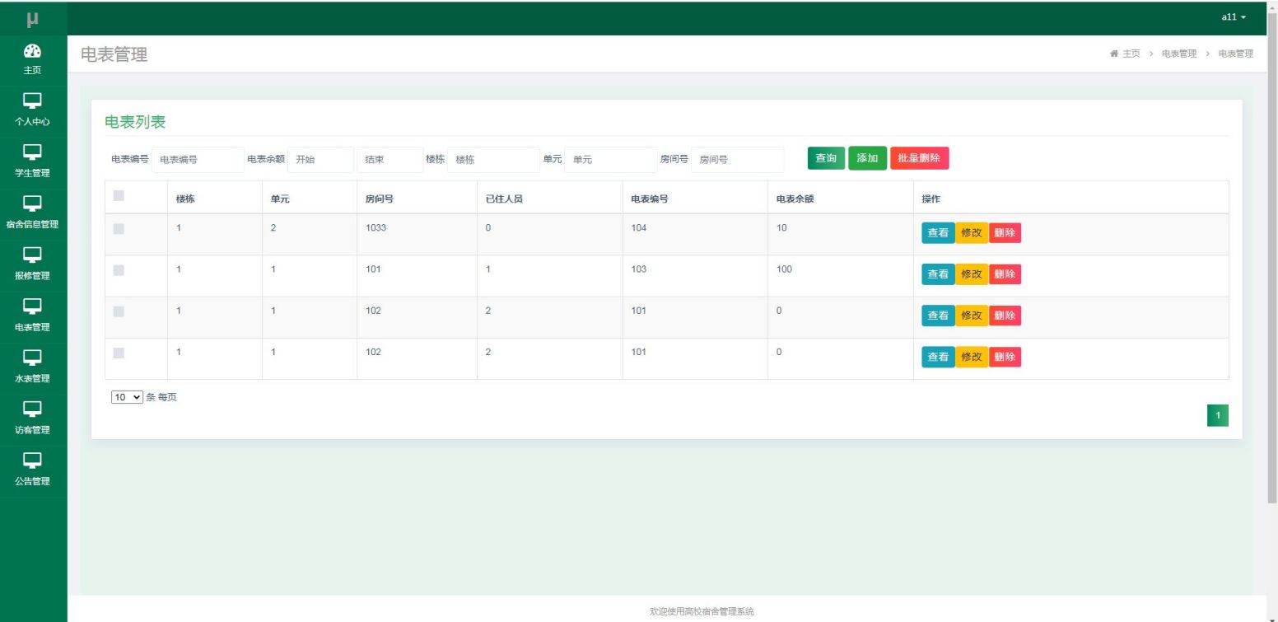Image resolution: width=1278 pixels, height=622 pixels.
Task: Open 个人中心 monitor icon in sidebar
Action: (33, 101)
